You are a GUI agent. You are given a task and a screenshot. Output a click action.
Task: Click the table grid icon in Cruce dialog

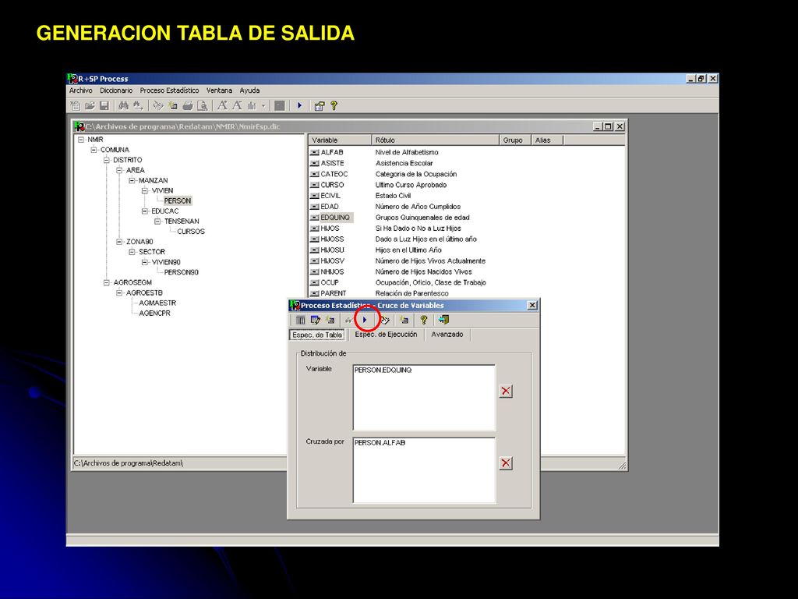(x=301, y=320)
